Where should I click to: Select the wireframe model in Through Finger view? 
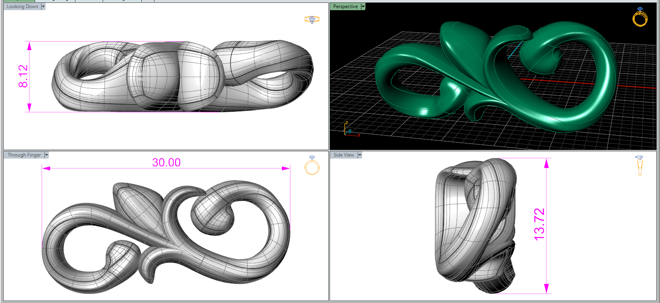point(166,237)
